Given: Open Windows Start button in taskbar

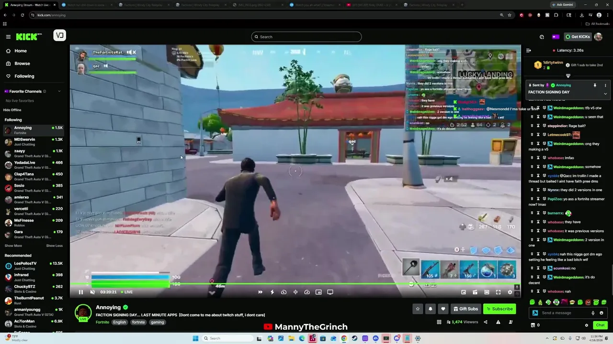Looking at the screenshot, I should tap(195, 338).
